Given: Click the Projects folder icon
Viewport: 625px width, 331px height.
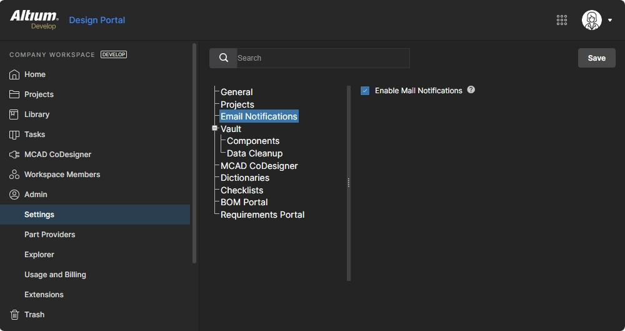Looking at the screenshot, I should [x=14, y=94].
